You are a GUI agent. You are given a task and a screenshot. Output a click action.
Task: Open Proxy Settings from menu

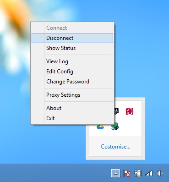tap(72, 95)
